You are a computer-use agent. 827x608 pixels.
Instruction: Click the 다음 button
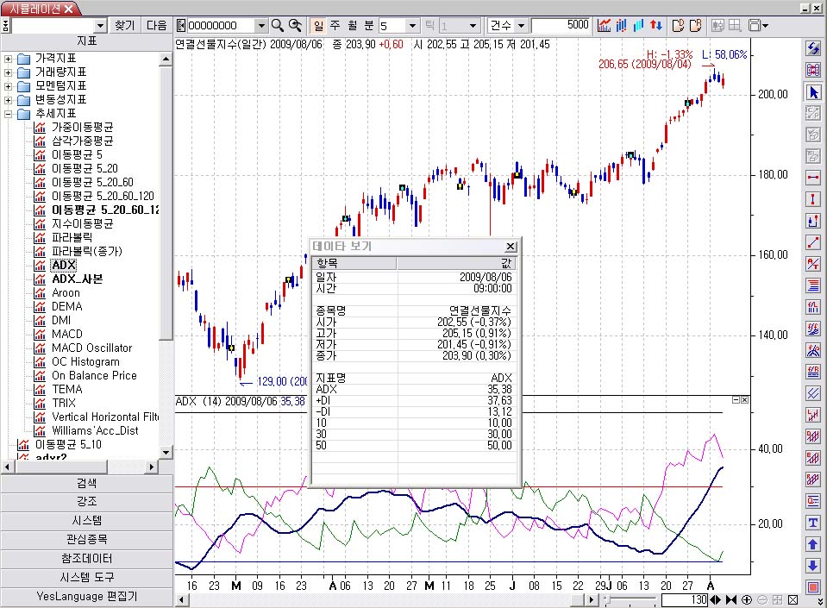pos(157,25)
